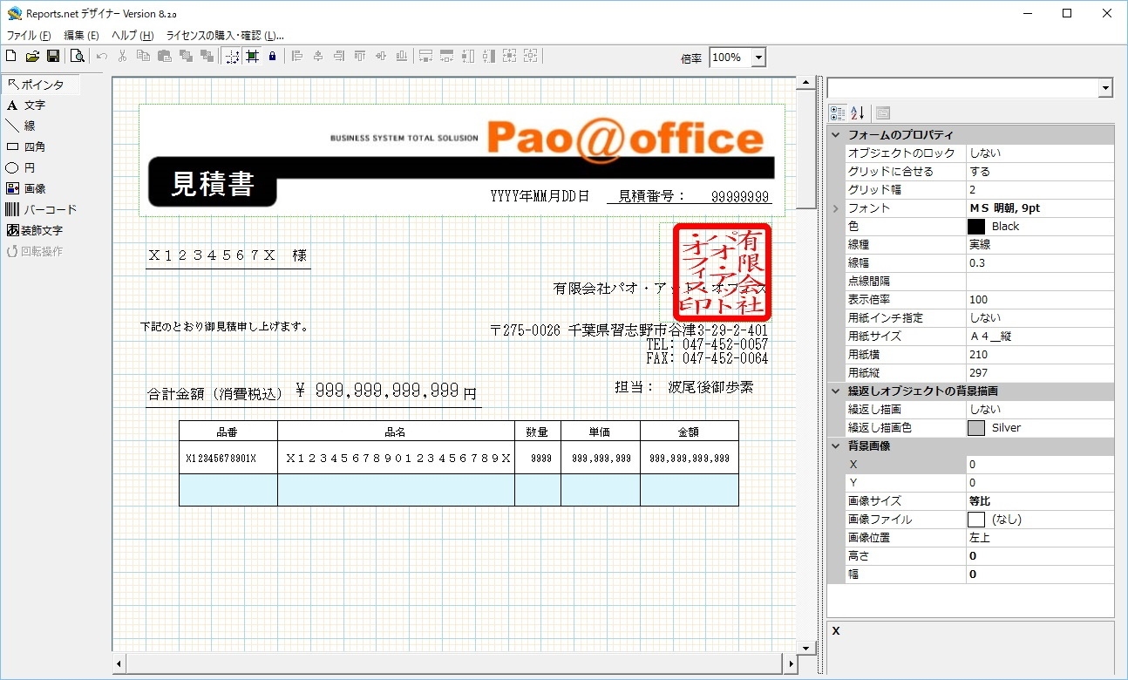Click the Save icon on the toolbar
This screenshot has width=1128, height=680.
[x=53, y=56]
